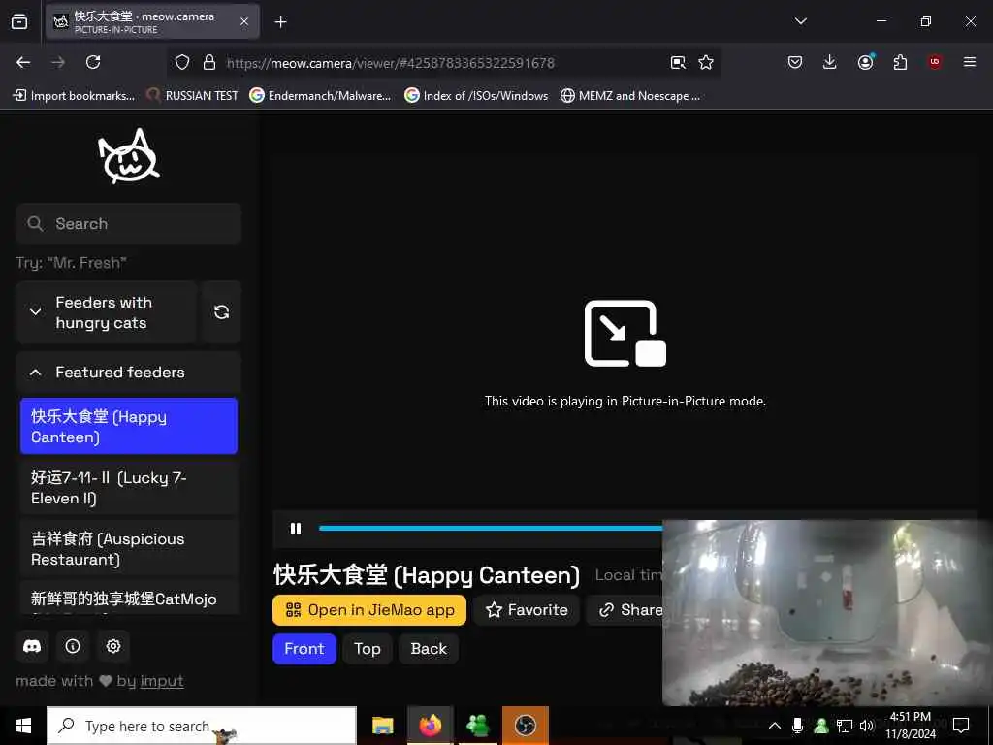This screenshot has height=745, width=993.
Task: Go back to previous page
Action: pos(23,62)
